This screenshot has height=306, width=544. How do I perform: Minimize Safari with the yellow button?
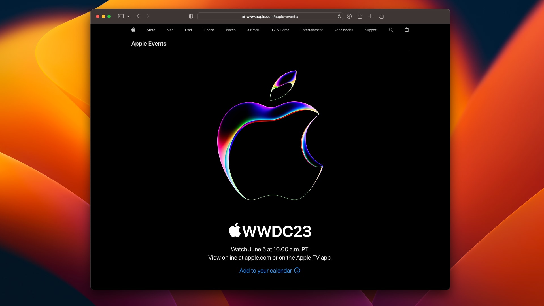pos(103,16)
